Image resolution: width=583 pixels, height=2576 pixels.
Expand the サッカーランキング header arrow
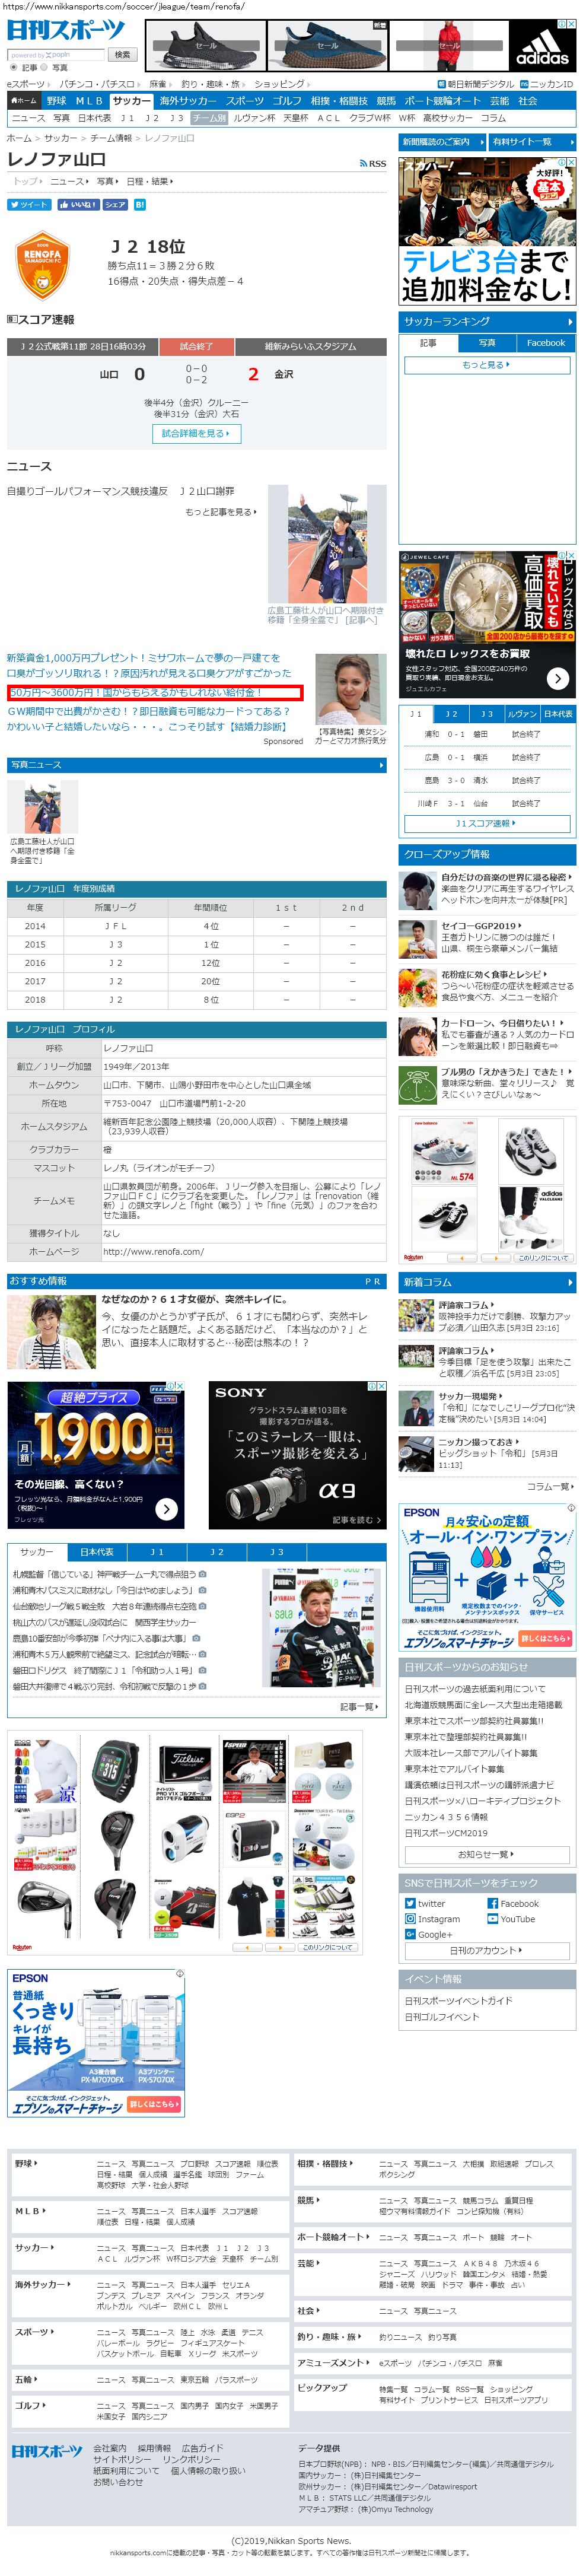coord(570,322)
